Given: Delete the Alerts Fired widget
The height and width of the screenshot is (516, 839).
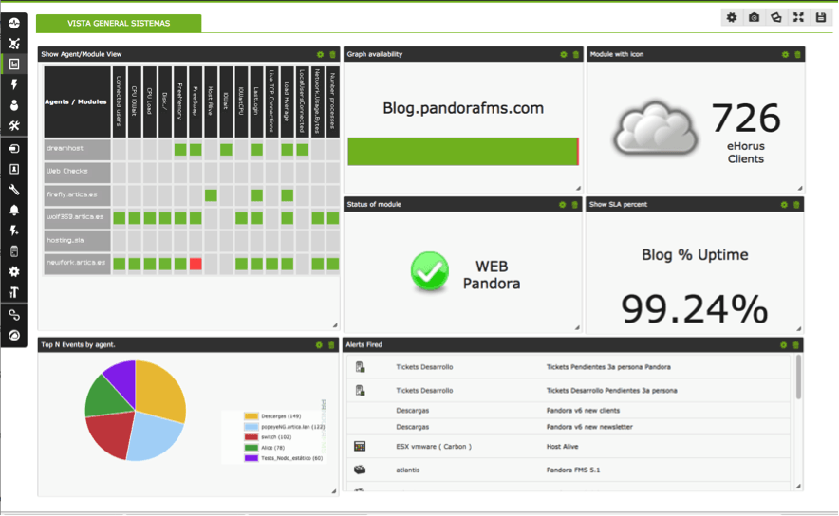Looking at the screenshot, I should click(795, 345).
